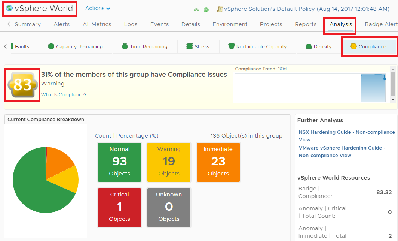Click the Stress badge icon
The image size is (398, 241).
(189, 46)
